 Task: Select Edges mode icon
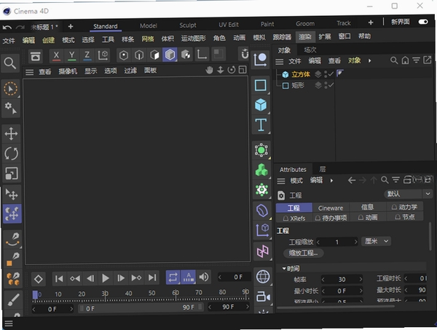coord(139,55)
